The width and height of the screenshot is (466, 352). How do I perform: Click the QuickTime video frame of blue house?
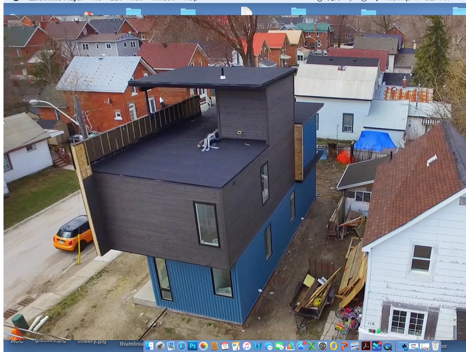point(235,178)
